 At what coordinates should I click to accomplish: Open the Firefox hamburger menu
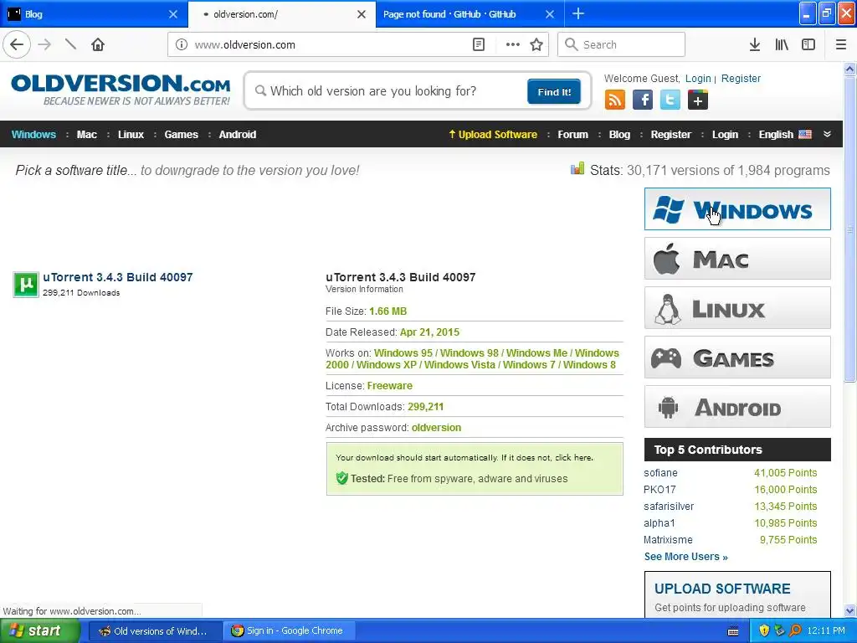pos(841,45)
